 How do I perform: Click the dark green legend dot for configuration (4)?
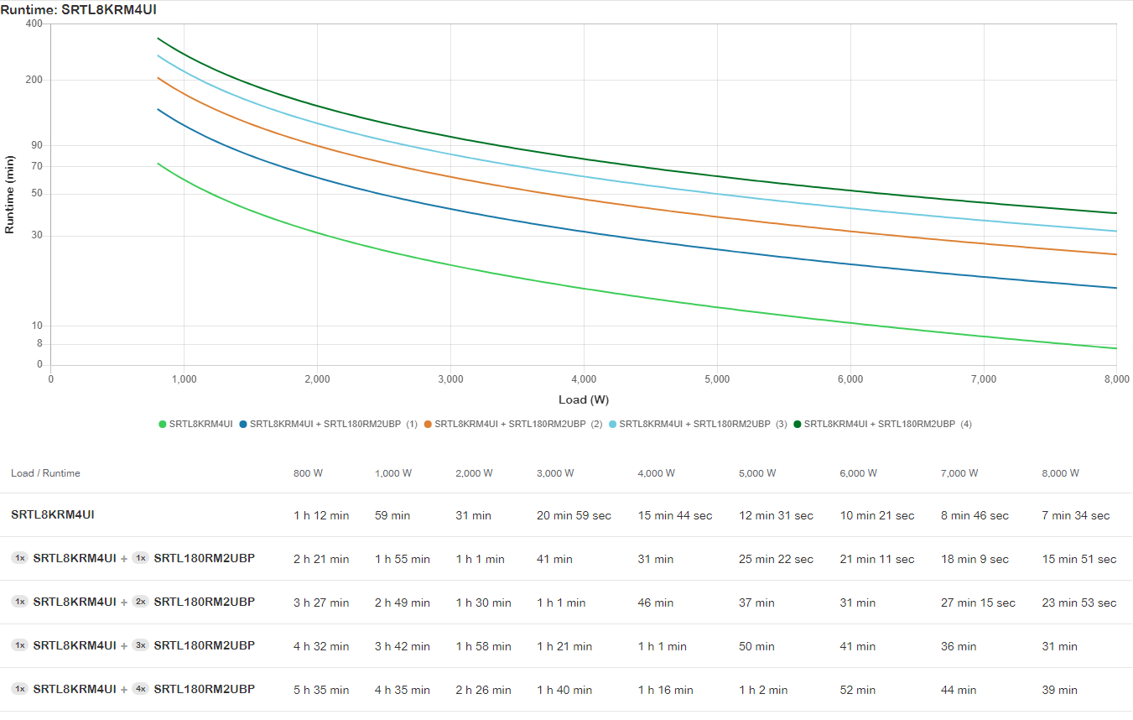(798, 424)
